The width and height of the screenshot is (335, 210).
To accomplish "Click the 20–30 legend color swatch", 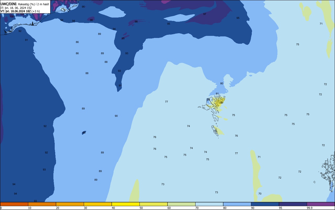I will coord(70,204).
